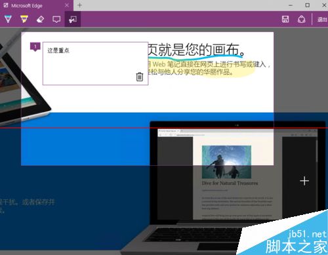Exit Web Note mode with 退出 button
328x255 pixels.
322,20
